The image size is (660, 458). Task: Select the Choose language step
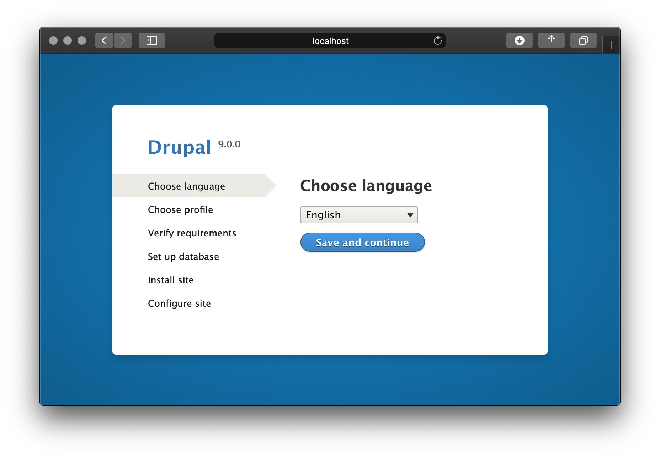coord(186,186)
